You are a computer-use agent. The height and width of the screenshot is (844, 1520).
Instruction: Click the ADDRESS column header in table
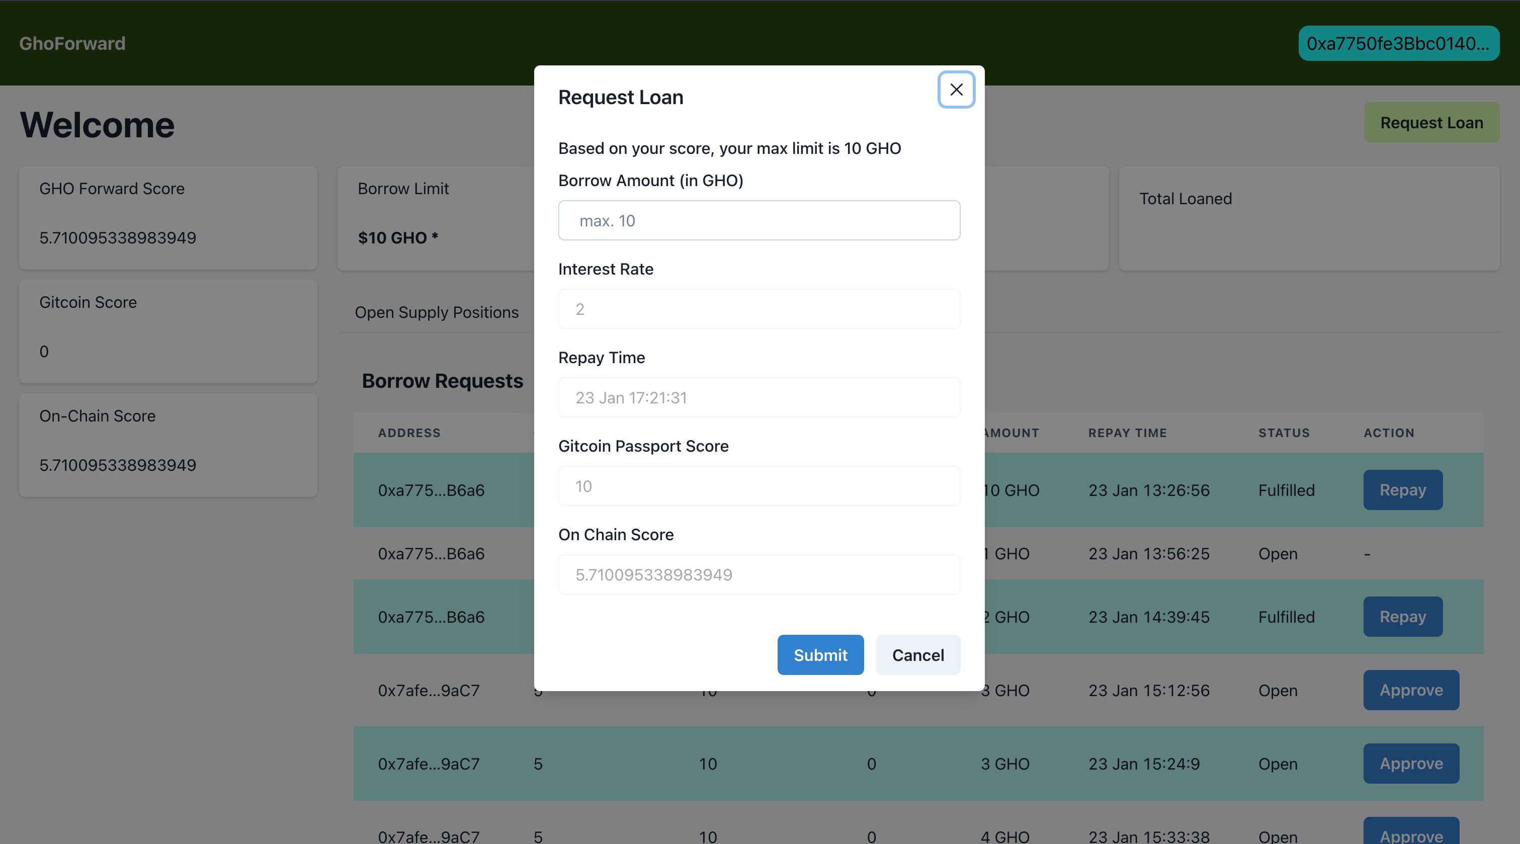pyautogui.click(x=408, y=433)
